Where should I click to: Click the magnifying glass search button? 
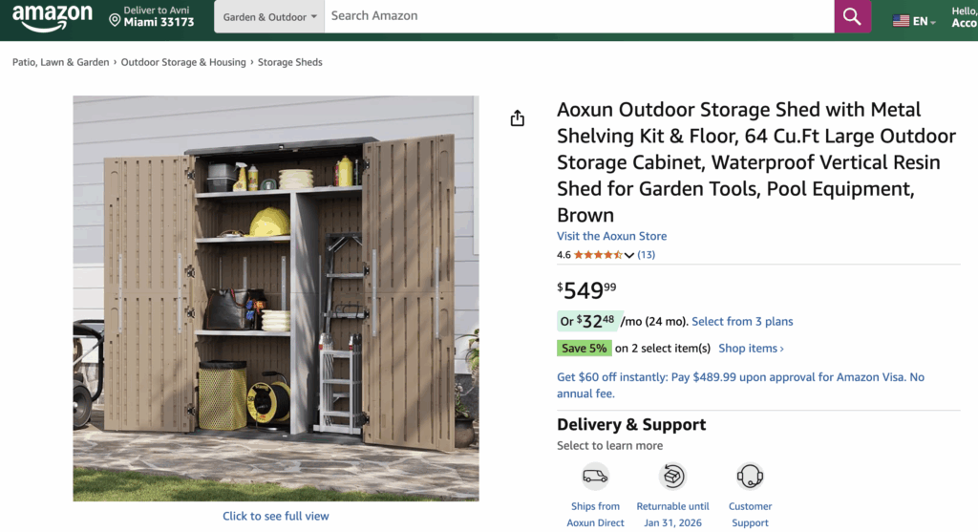tap(852, 17)
